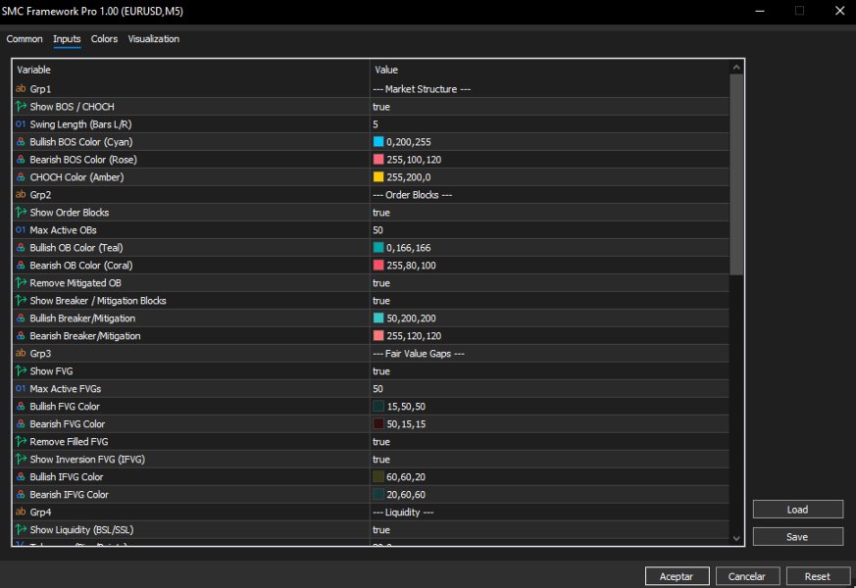Select the Inputs tab
The height and width of the screenshot is (588, 856).
point(67,39)
